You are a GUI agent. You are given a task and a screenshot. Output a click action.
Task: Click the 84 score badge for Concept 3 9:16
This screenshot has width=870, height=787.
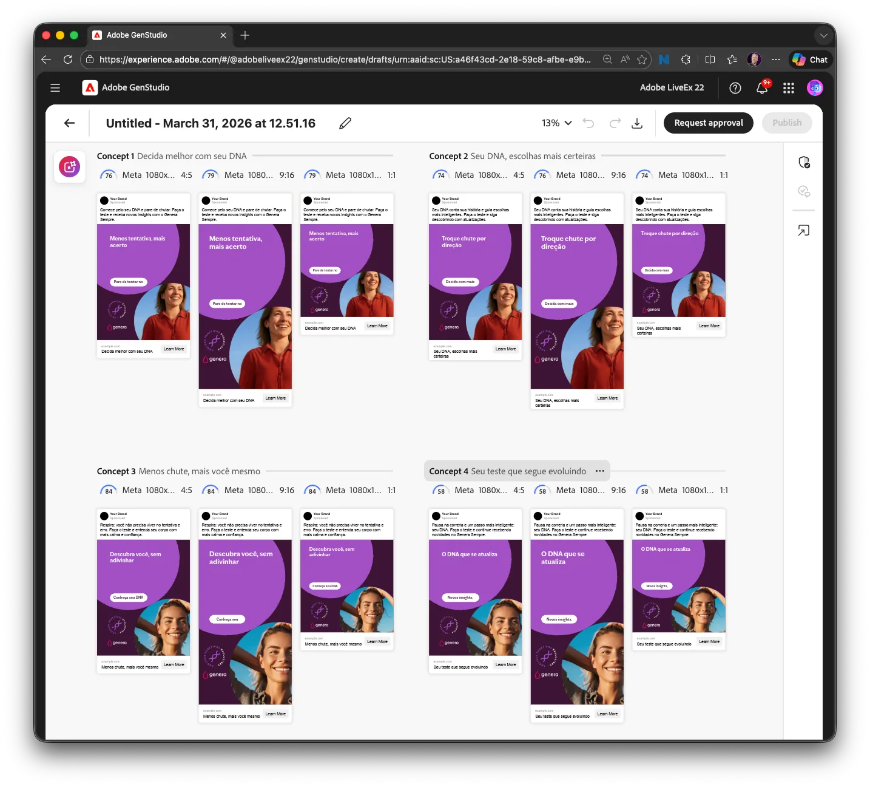click(211, 490)
